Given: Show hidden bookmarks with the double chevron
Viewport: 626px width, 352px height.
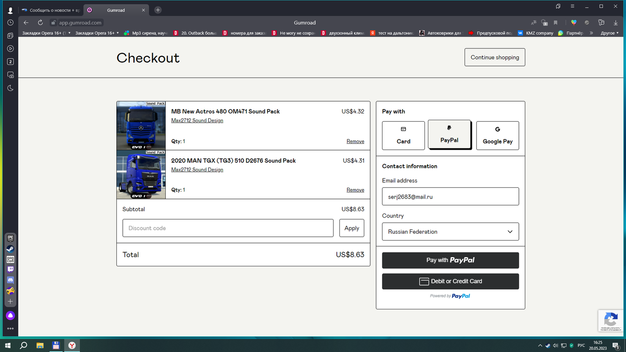Looking at the screenshot, I should point(591,33).
